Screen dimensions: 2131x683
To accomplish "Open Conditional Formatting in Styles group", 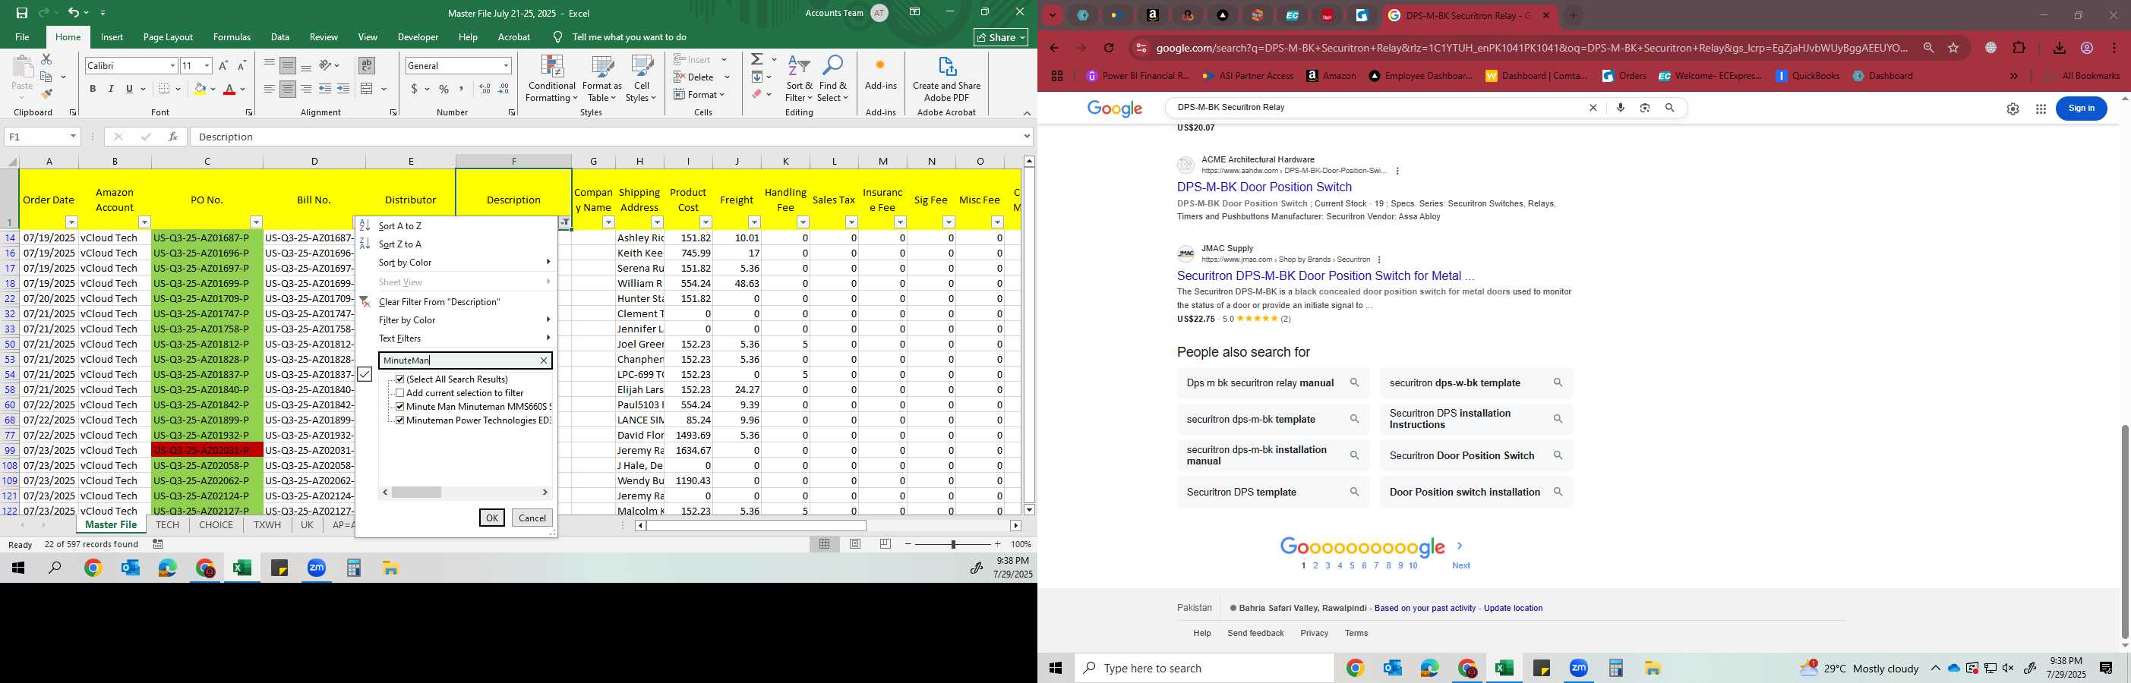I will (x=552, y=80).
